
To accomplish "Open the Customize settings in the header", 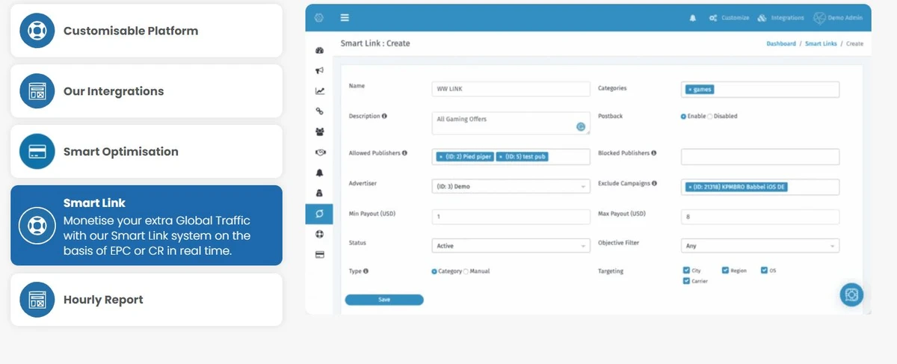I will coord(729,18).
